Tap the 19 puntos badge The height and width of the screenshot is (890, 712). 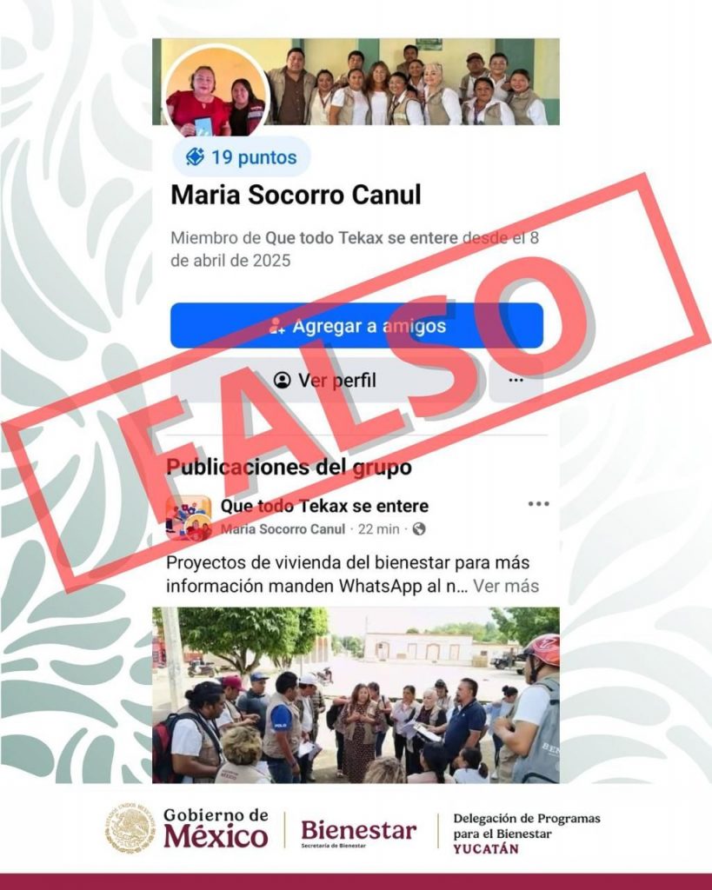click(x=242, y=157)
